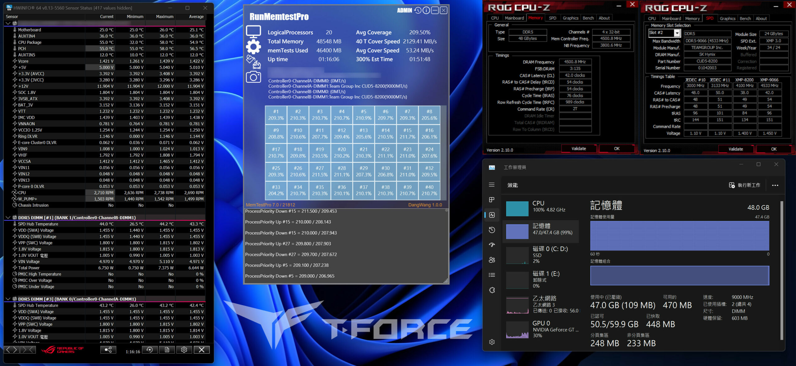This screenshot has width=796, height=366.
Task: Switch to Mainboard tab in left CPU-Z
Action: 514,18
